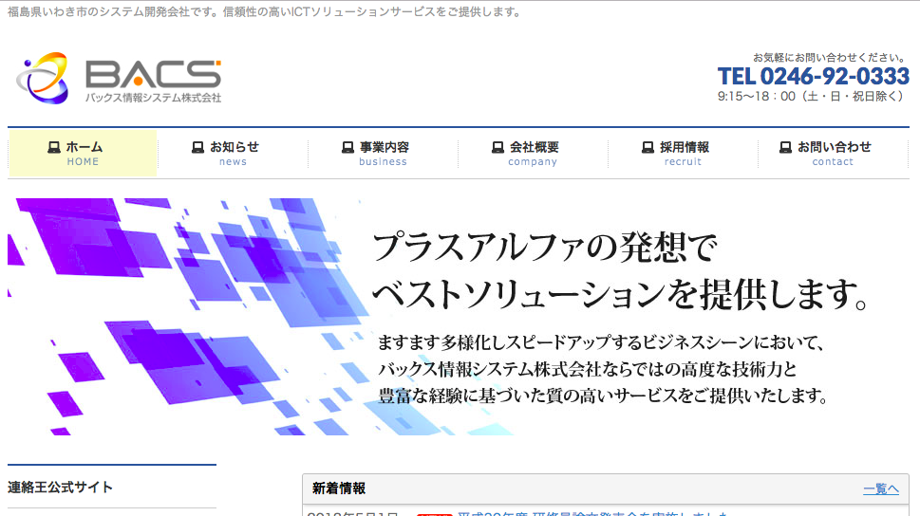
Task: Open the 会社概要 company menu item
Action: (x=534, y=153)
